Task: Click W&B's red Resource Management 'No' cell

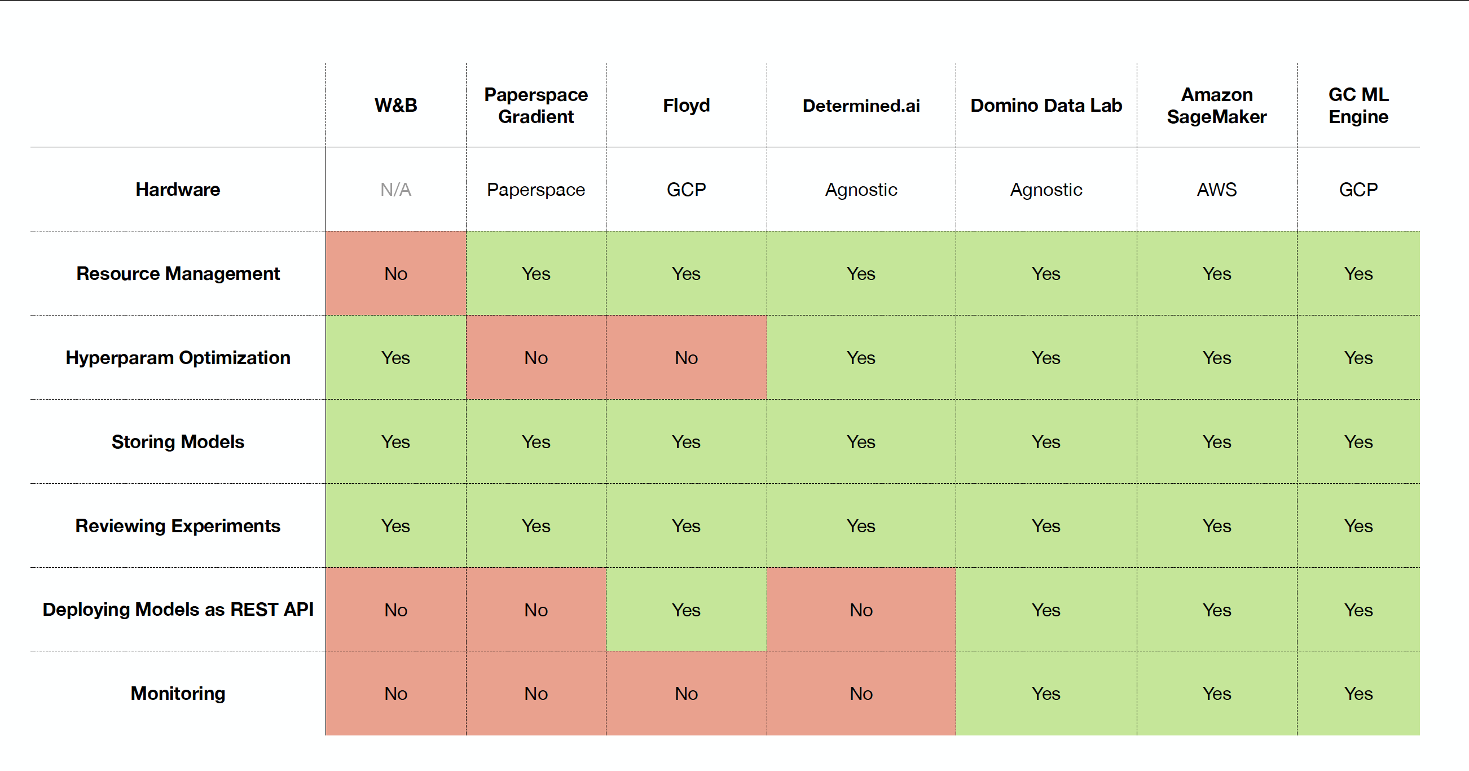Action: point(396,273)
